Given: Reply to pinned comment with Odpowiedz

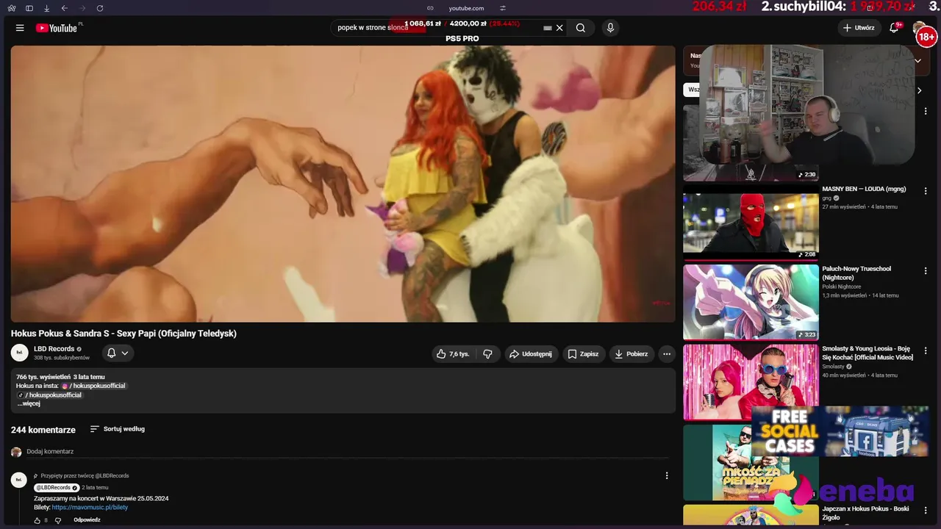Looking at the screenshot, I should 87,520.
